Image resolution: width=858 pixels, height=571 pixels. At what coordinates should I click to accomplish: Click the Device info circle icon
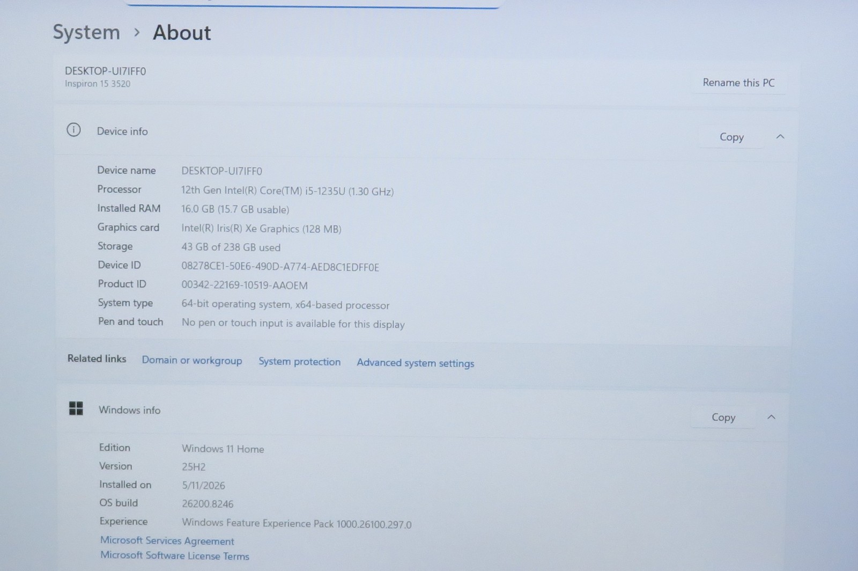point(73,130)
